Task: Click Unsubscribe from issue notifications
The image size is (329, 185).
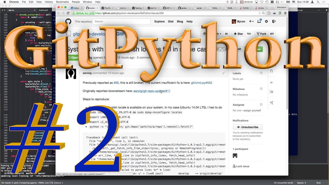Action: point(248,127)
